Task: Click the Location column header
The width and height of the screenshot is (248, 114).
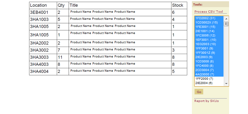Action: tap(43, 5)
